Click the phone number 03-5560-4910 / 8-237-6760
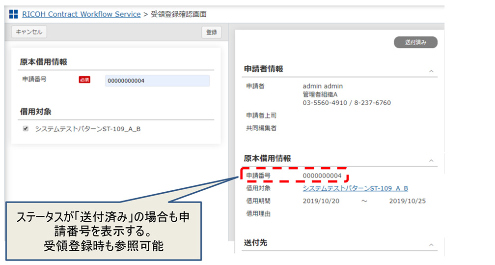 click(x=346, y=103)
